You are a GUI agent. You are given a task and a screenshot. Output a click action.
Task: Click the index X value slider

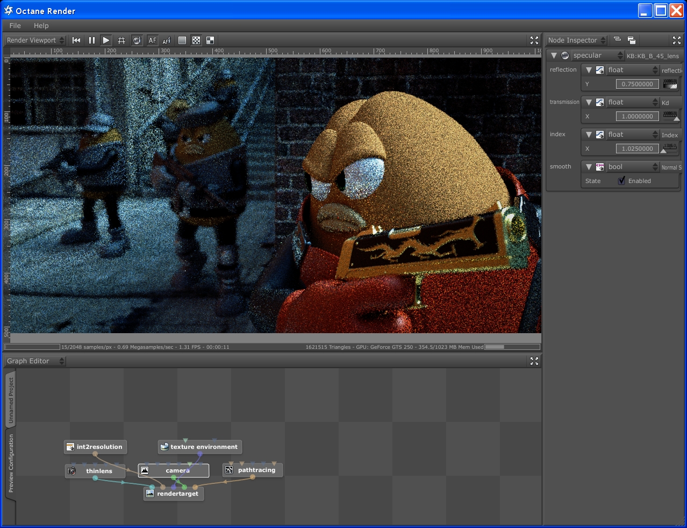[x=670, y=147]
